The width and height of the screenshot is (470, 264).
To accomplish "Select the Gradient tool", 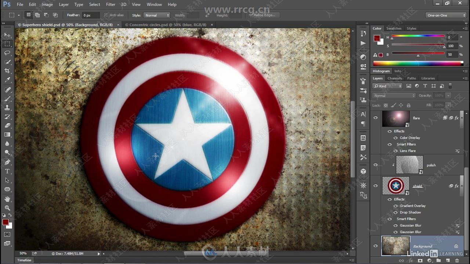I will point(7,135).
